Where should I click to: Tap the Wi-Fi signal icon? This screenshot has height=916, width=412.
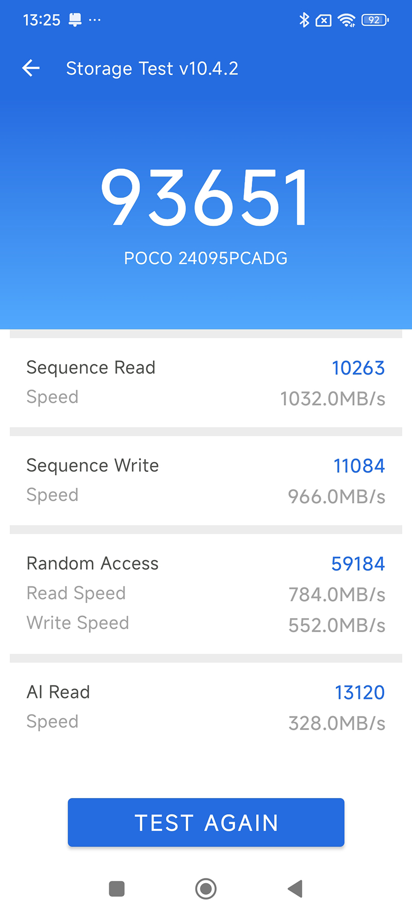point(347,20)
